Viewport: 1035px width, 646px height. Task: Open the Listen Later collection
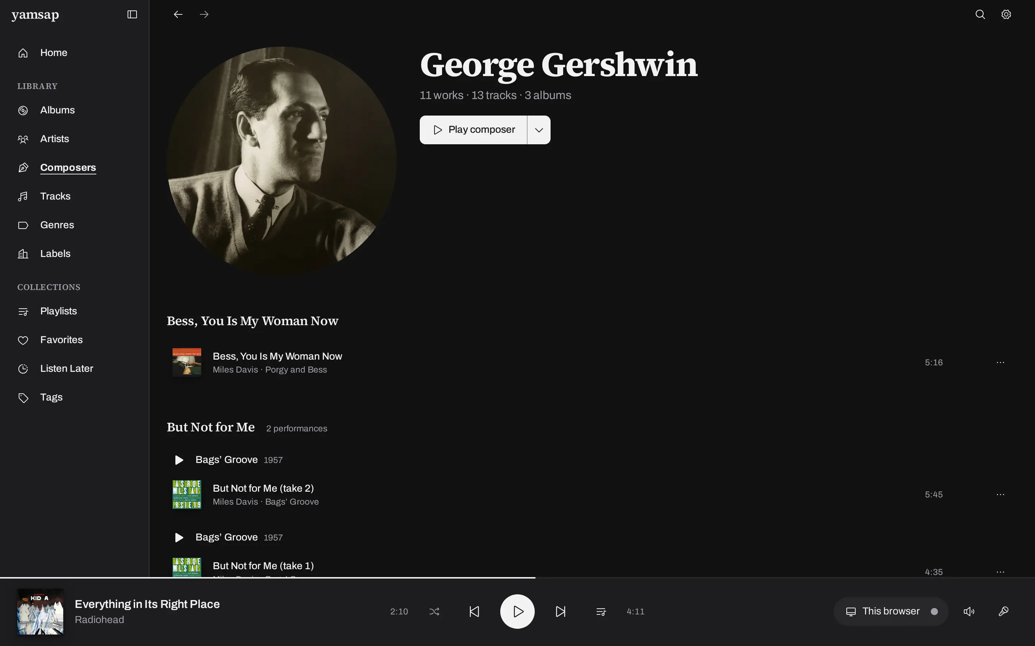coord(66,368)
